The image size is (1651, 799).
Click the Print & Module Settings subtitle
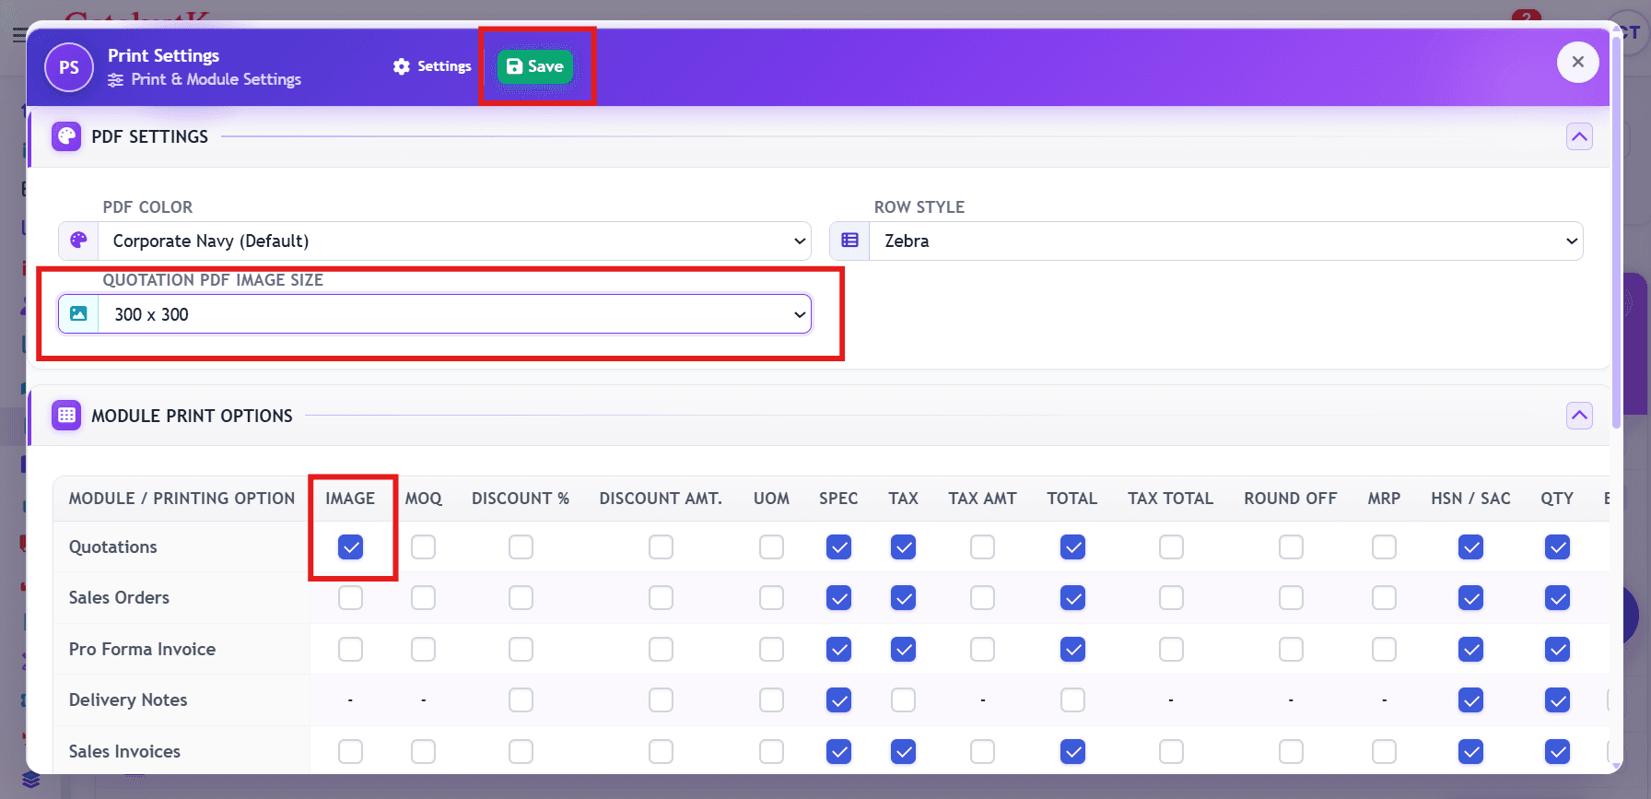click(217, 80)
